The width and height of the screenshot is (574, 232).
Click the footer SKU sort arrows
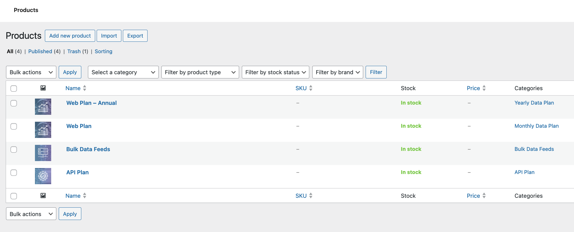coord(311,196)
